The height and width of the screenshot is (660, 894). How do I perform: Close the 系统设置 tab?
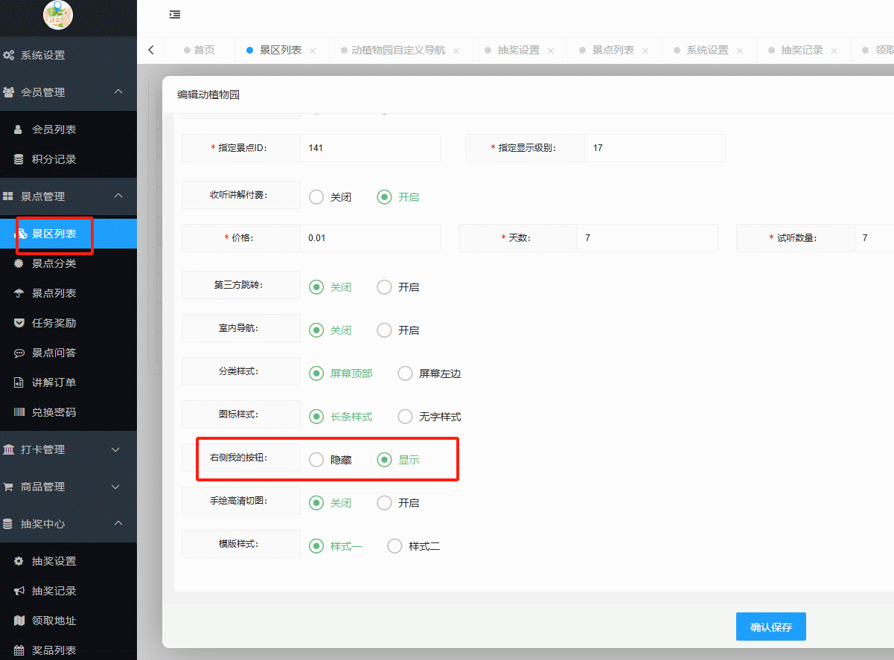tap(740, 51)
